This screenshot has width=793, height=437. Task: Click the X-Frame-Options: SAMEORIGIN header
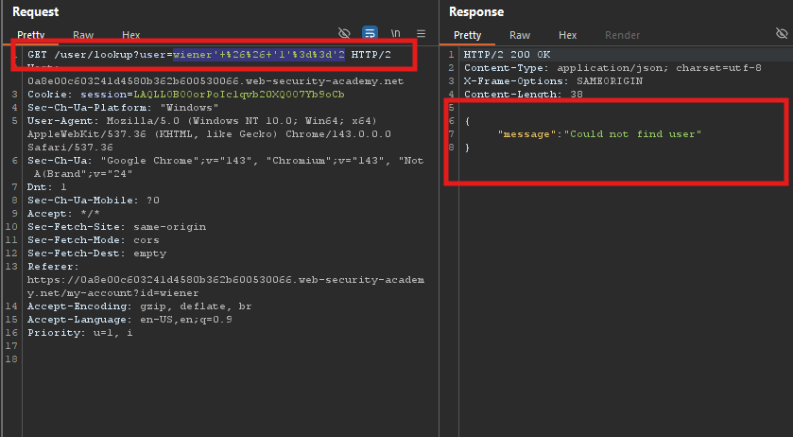553,80
